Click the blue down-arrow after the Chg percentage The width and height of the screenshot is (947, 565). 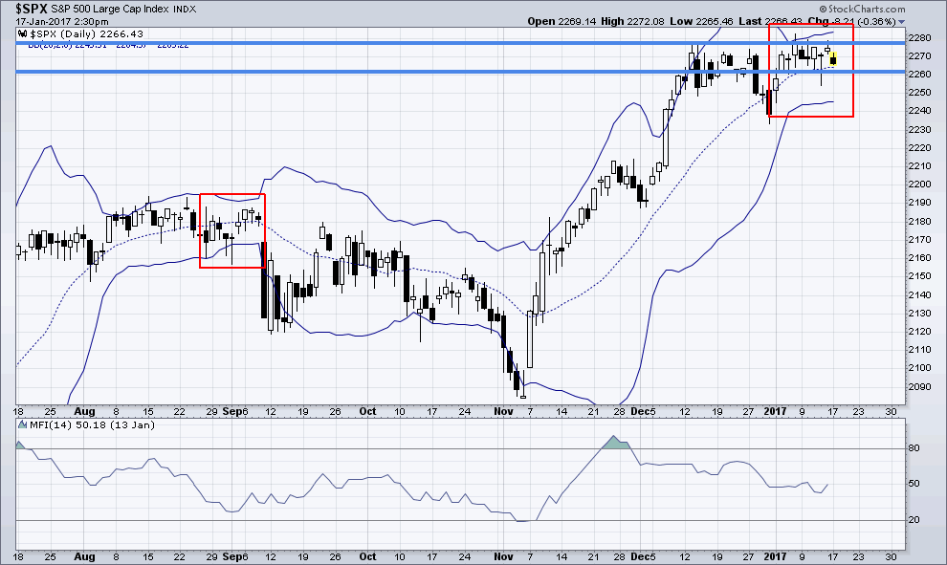(902, 22)
